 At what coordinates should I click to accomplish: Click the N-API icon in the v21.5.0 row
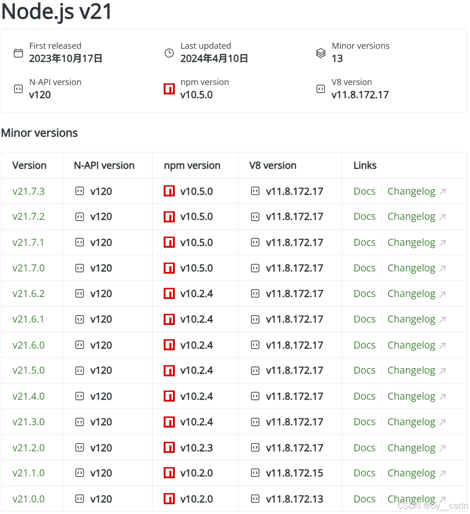pos(79,370)
